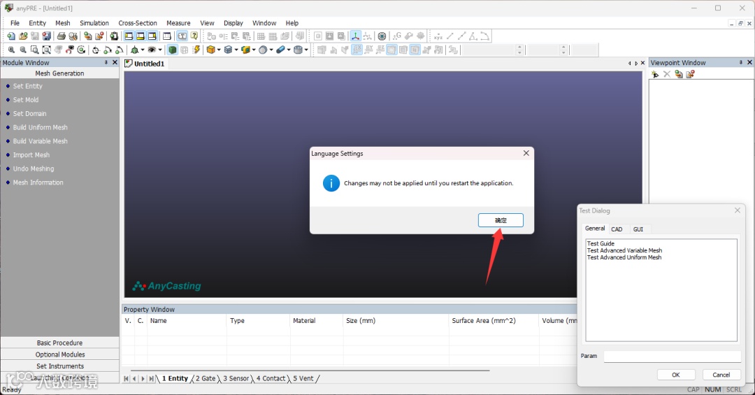Image resolution: width=755 pixels, height=395 pixels.
Task: Open the File menu
Action: [15, 22]
